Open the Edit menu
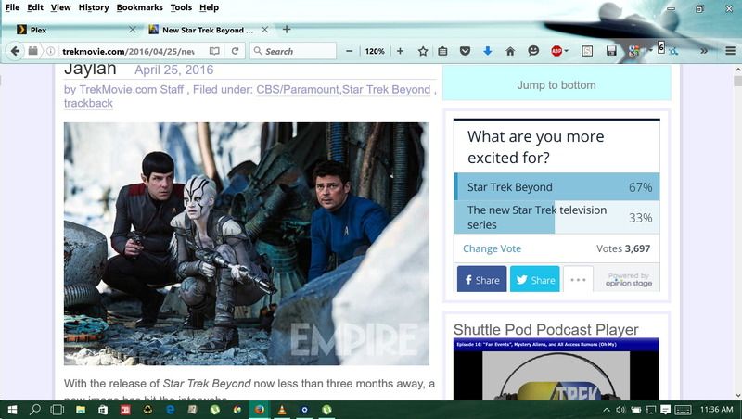Viewport: 742px width, 419px height. click(x=35, y=7)
